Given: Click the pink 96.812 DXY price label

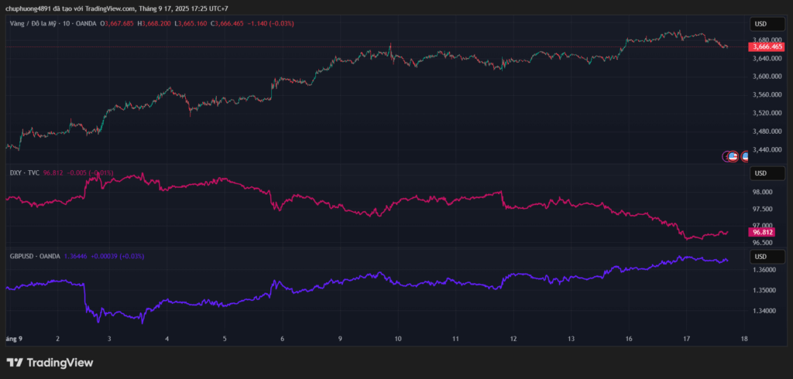Looking at the screenshot, I should [x=763, y=232].
